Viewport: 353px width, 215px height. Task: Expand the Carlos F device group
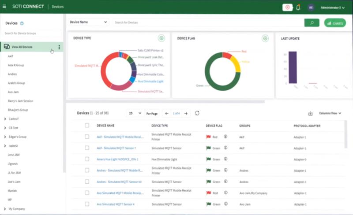tap(5, 119)
